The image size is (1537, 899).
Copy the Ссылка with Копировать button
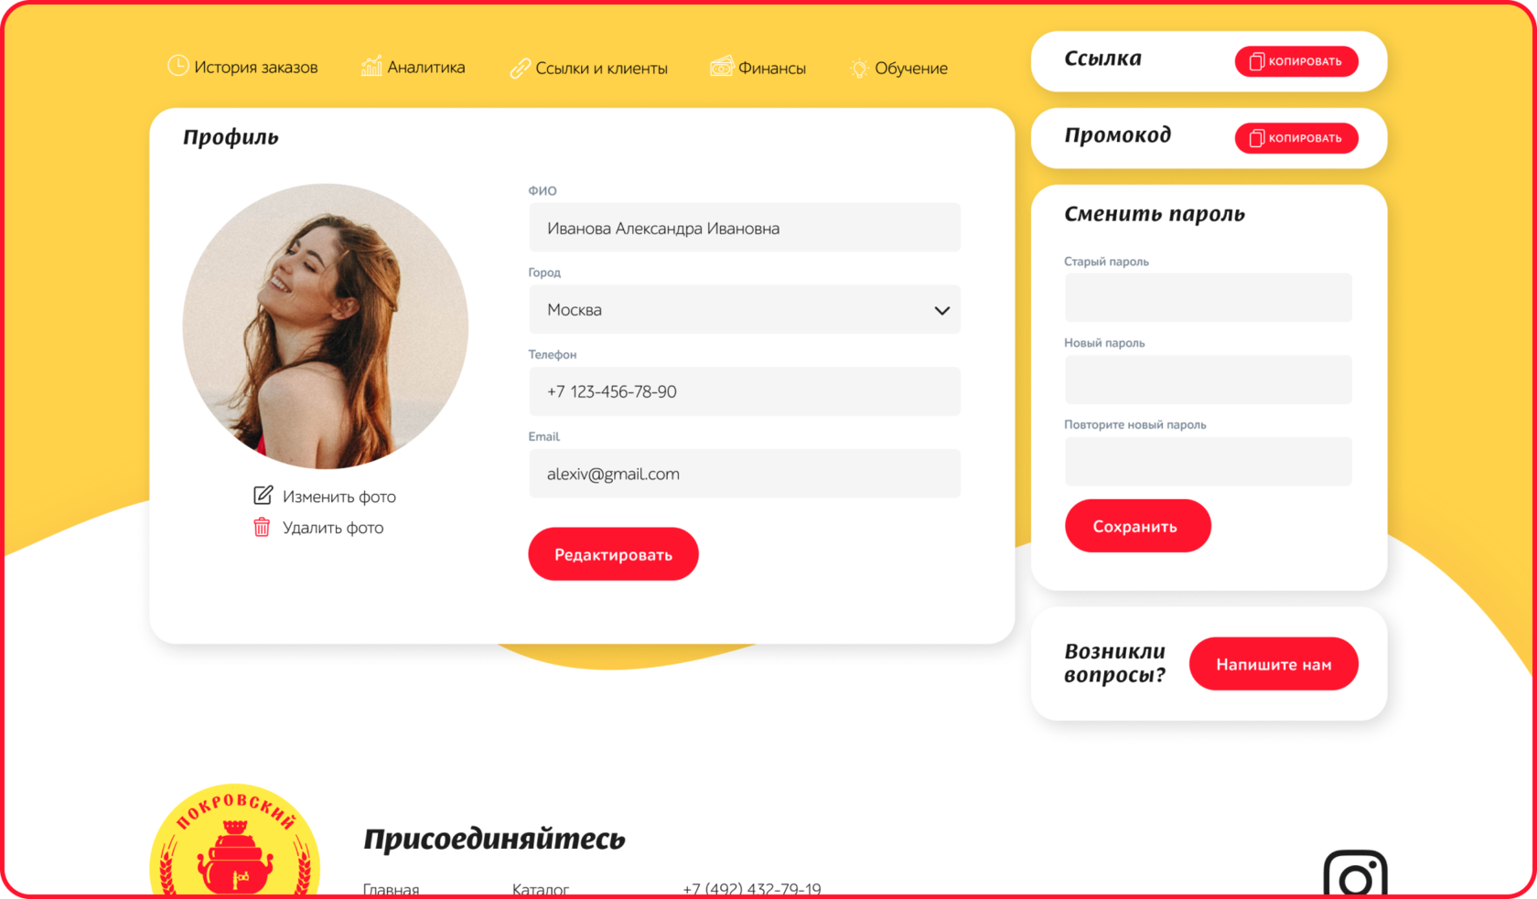(x=1296, y=61)
